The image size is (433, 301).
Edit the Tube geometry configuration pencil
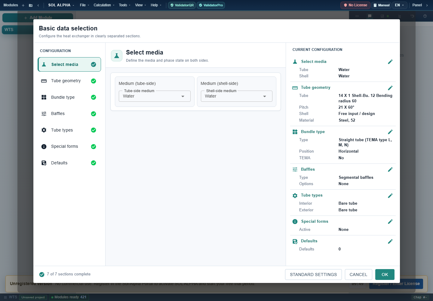point(390,88)
